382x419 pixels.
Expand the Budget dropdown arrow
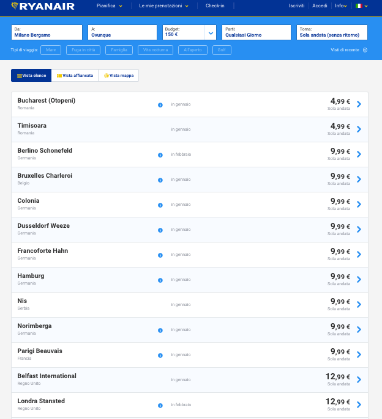click(x=211, y=32)
